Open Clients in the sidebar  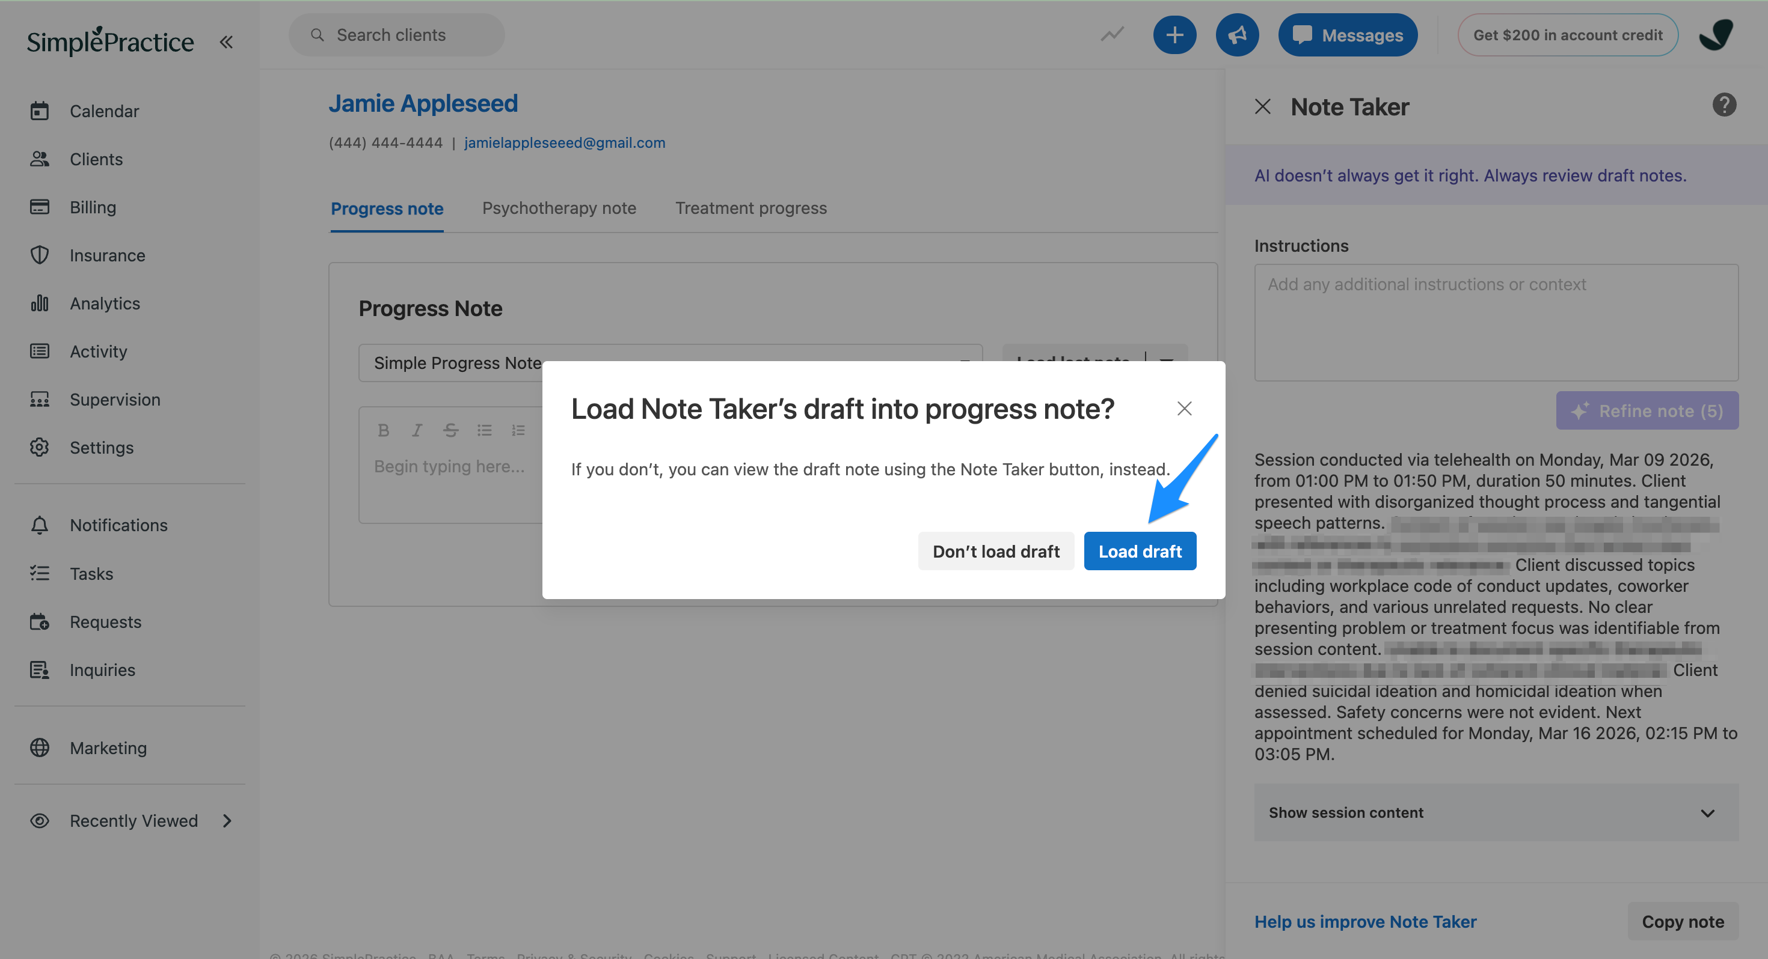coord(96,159)
